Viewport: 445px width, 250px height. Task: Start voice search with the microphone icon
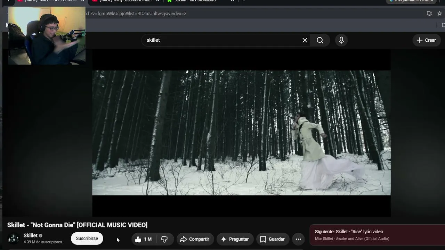click(341, 40)
